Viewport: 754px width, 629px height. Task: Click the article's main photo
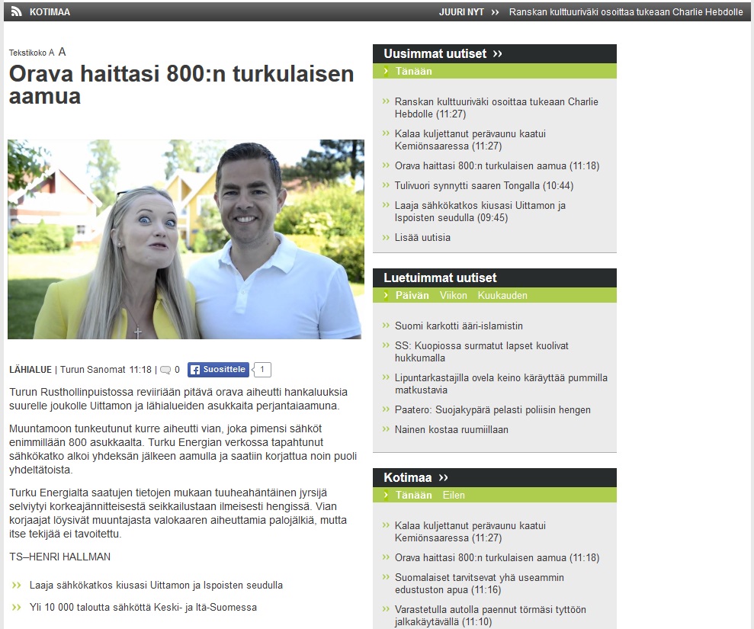pyautogui.click(x=184, y=239)
